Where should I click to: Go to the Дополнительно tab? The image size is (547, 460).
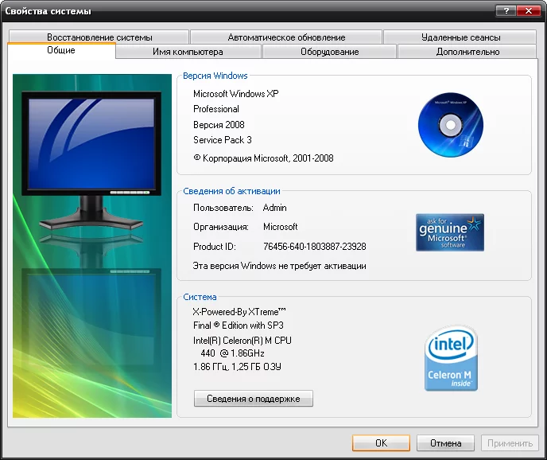(x=467, y=52)
